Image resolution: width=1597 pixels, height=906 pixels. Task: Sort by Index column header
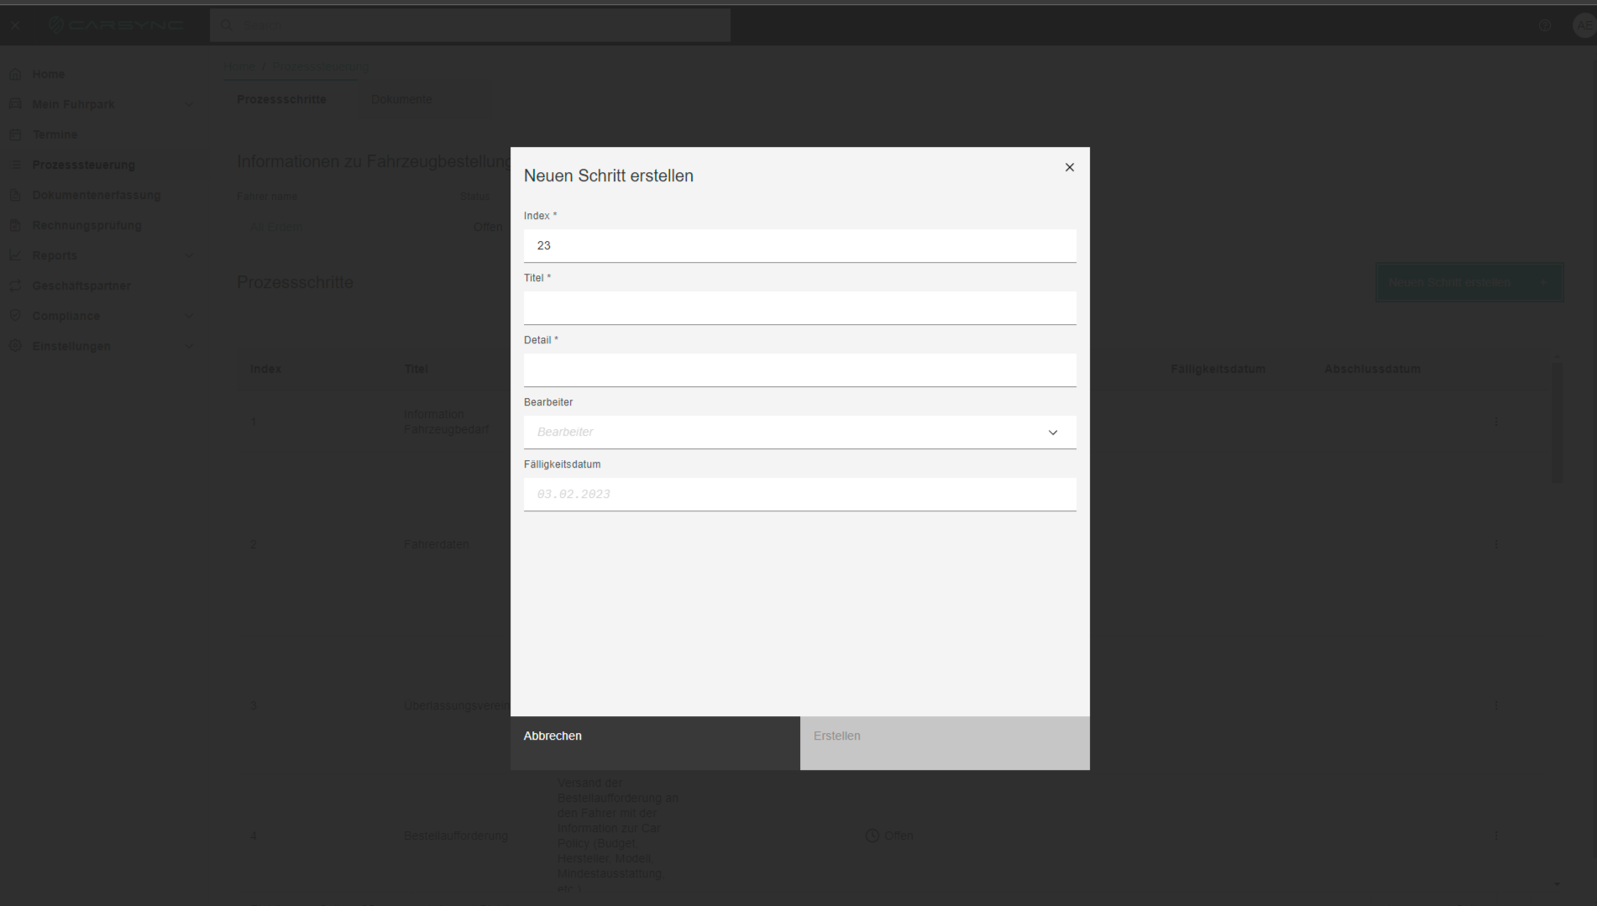(265, 369)
